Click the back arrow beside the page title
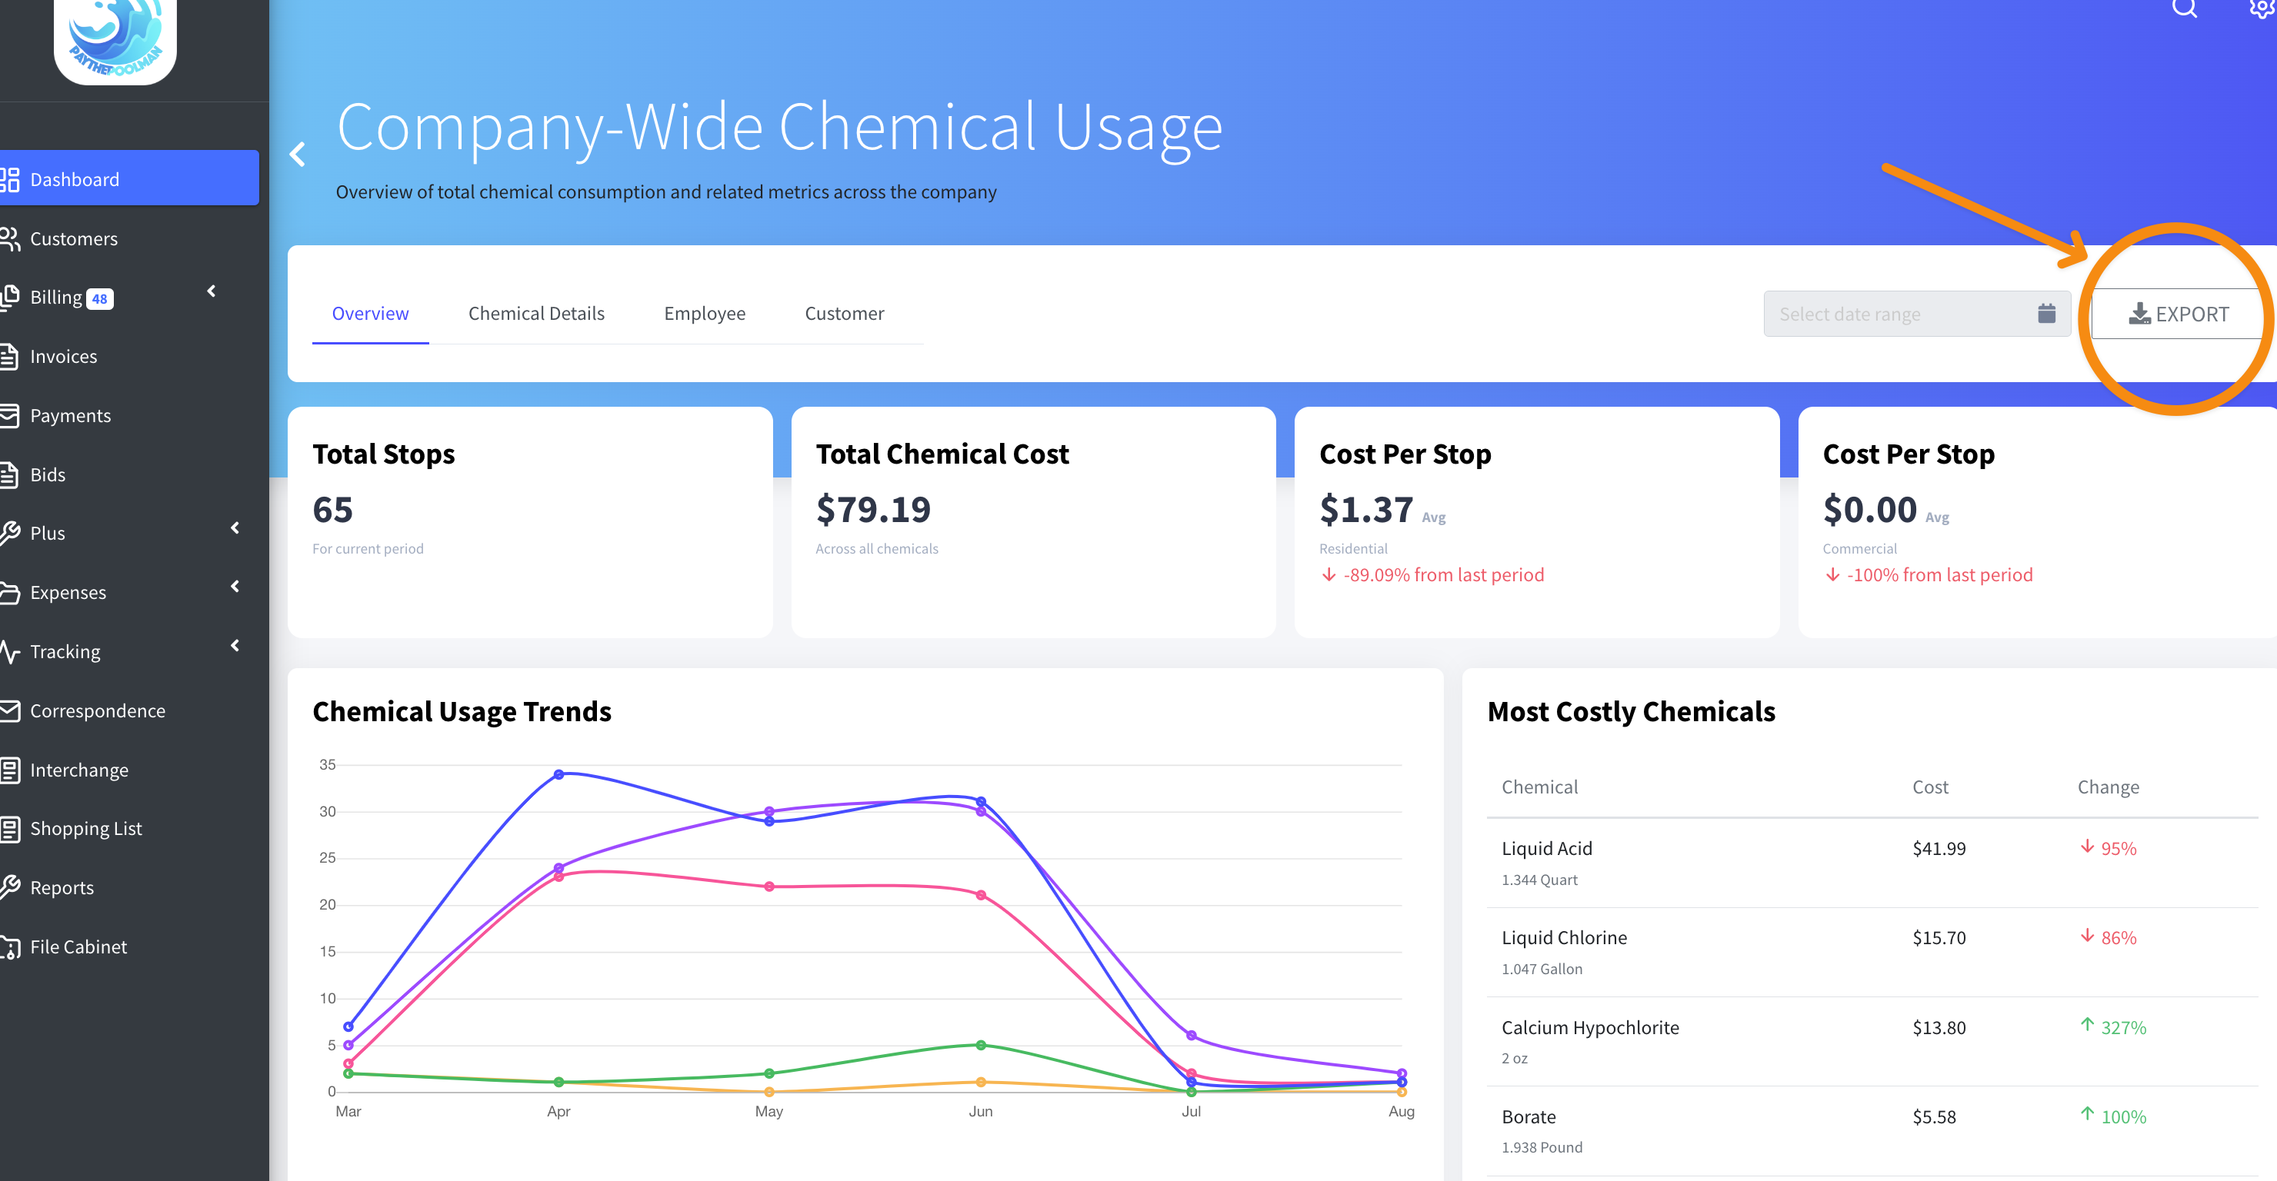This screenshot has width=2277, height=1181. [x=298, y=155]
